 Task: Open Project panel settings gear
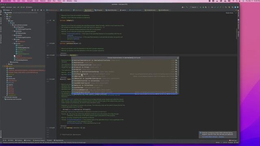pyautogui.click(x=41, y=10)
